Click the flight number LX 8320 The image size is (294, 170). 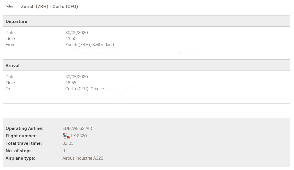tap(79, 136)
